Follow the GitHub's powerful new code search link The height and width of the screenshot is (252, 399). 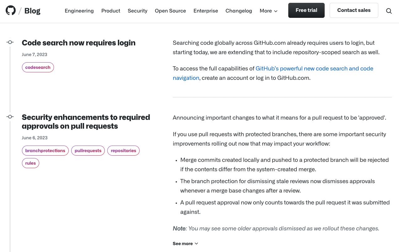(x=314, y=69)
